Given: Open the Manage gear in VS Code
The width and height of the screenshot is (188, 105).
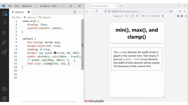Looking at the screenshot, I should (4, 99).
